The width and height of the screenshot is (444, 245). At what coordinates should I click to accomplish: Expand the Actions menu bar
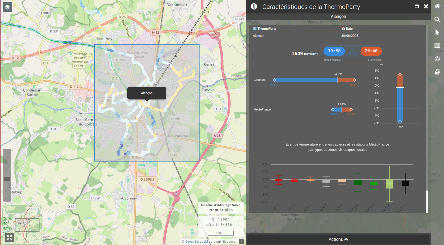[x=338, y=239]
